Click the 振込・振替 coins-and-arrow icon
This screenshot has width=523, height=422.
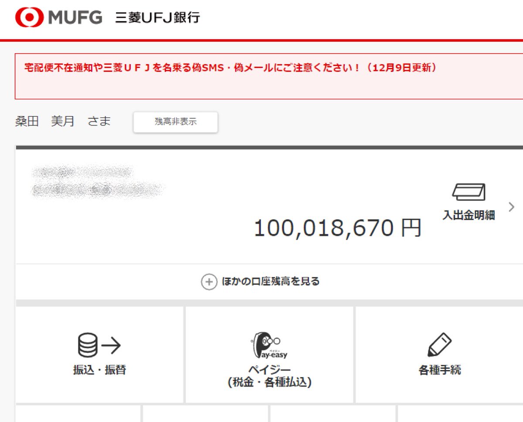point(99,346)
